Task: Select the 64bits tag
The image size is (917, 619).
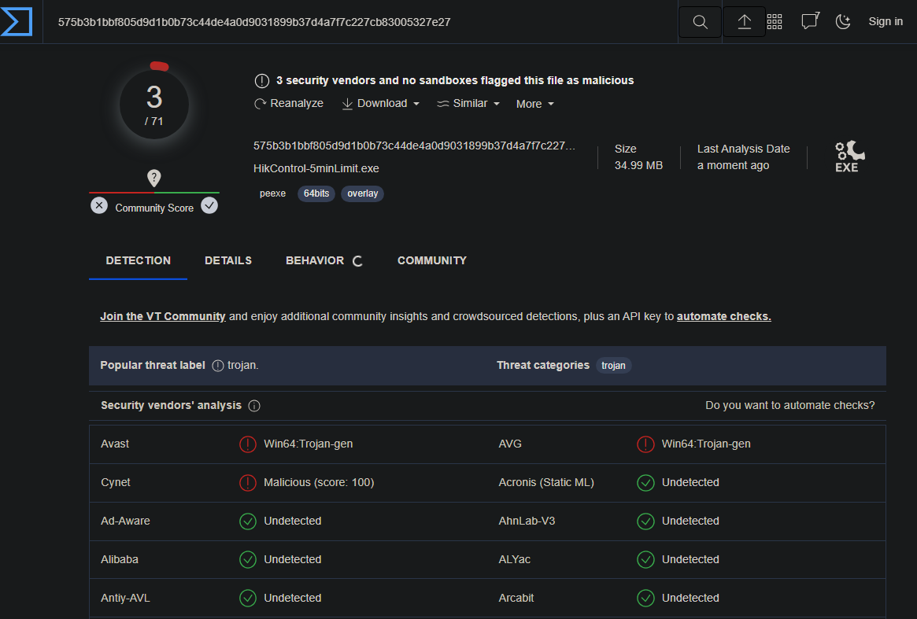Action: coord(316,193)
